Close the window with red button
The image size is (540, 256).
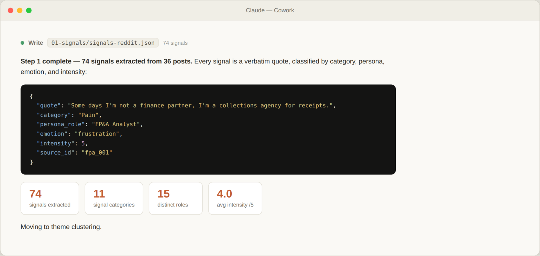[11, 10]
